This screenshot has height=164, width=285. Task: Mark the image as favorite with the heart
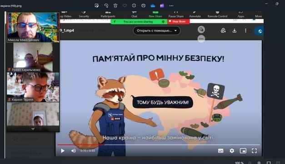point(125,5)
